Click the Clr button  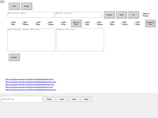(x=133, y=15)
